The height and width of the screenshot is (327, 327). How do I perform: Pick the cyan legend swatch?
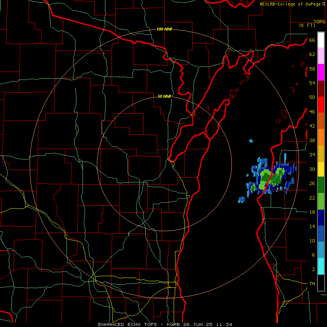point(321,266)
